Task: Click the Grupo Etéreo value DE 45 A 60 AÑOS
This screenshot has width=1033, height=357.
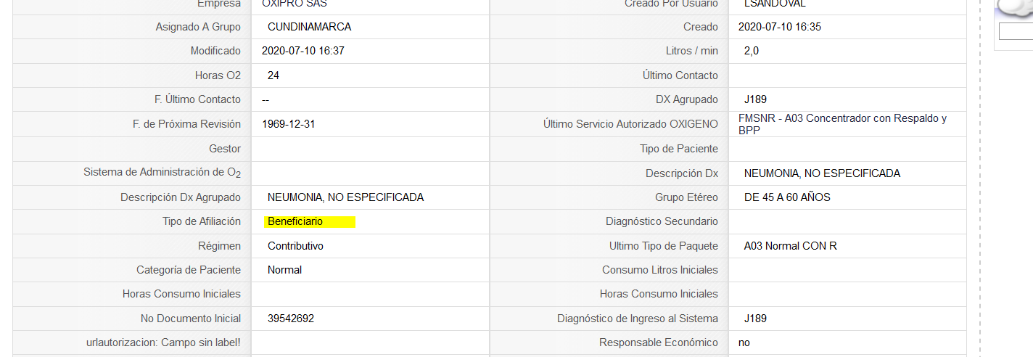Action: (x=787, y=197)
